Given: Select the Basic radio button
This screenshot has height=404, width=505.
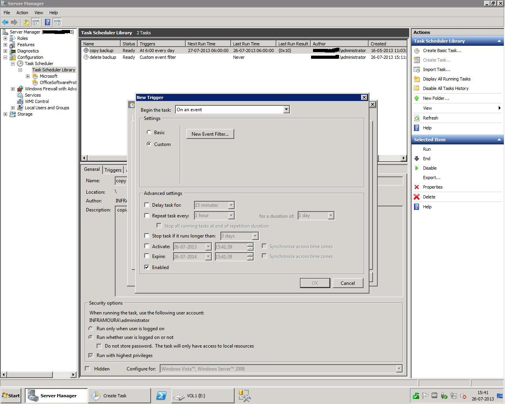Looking at the screenshot, I should 149,133.
